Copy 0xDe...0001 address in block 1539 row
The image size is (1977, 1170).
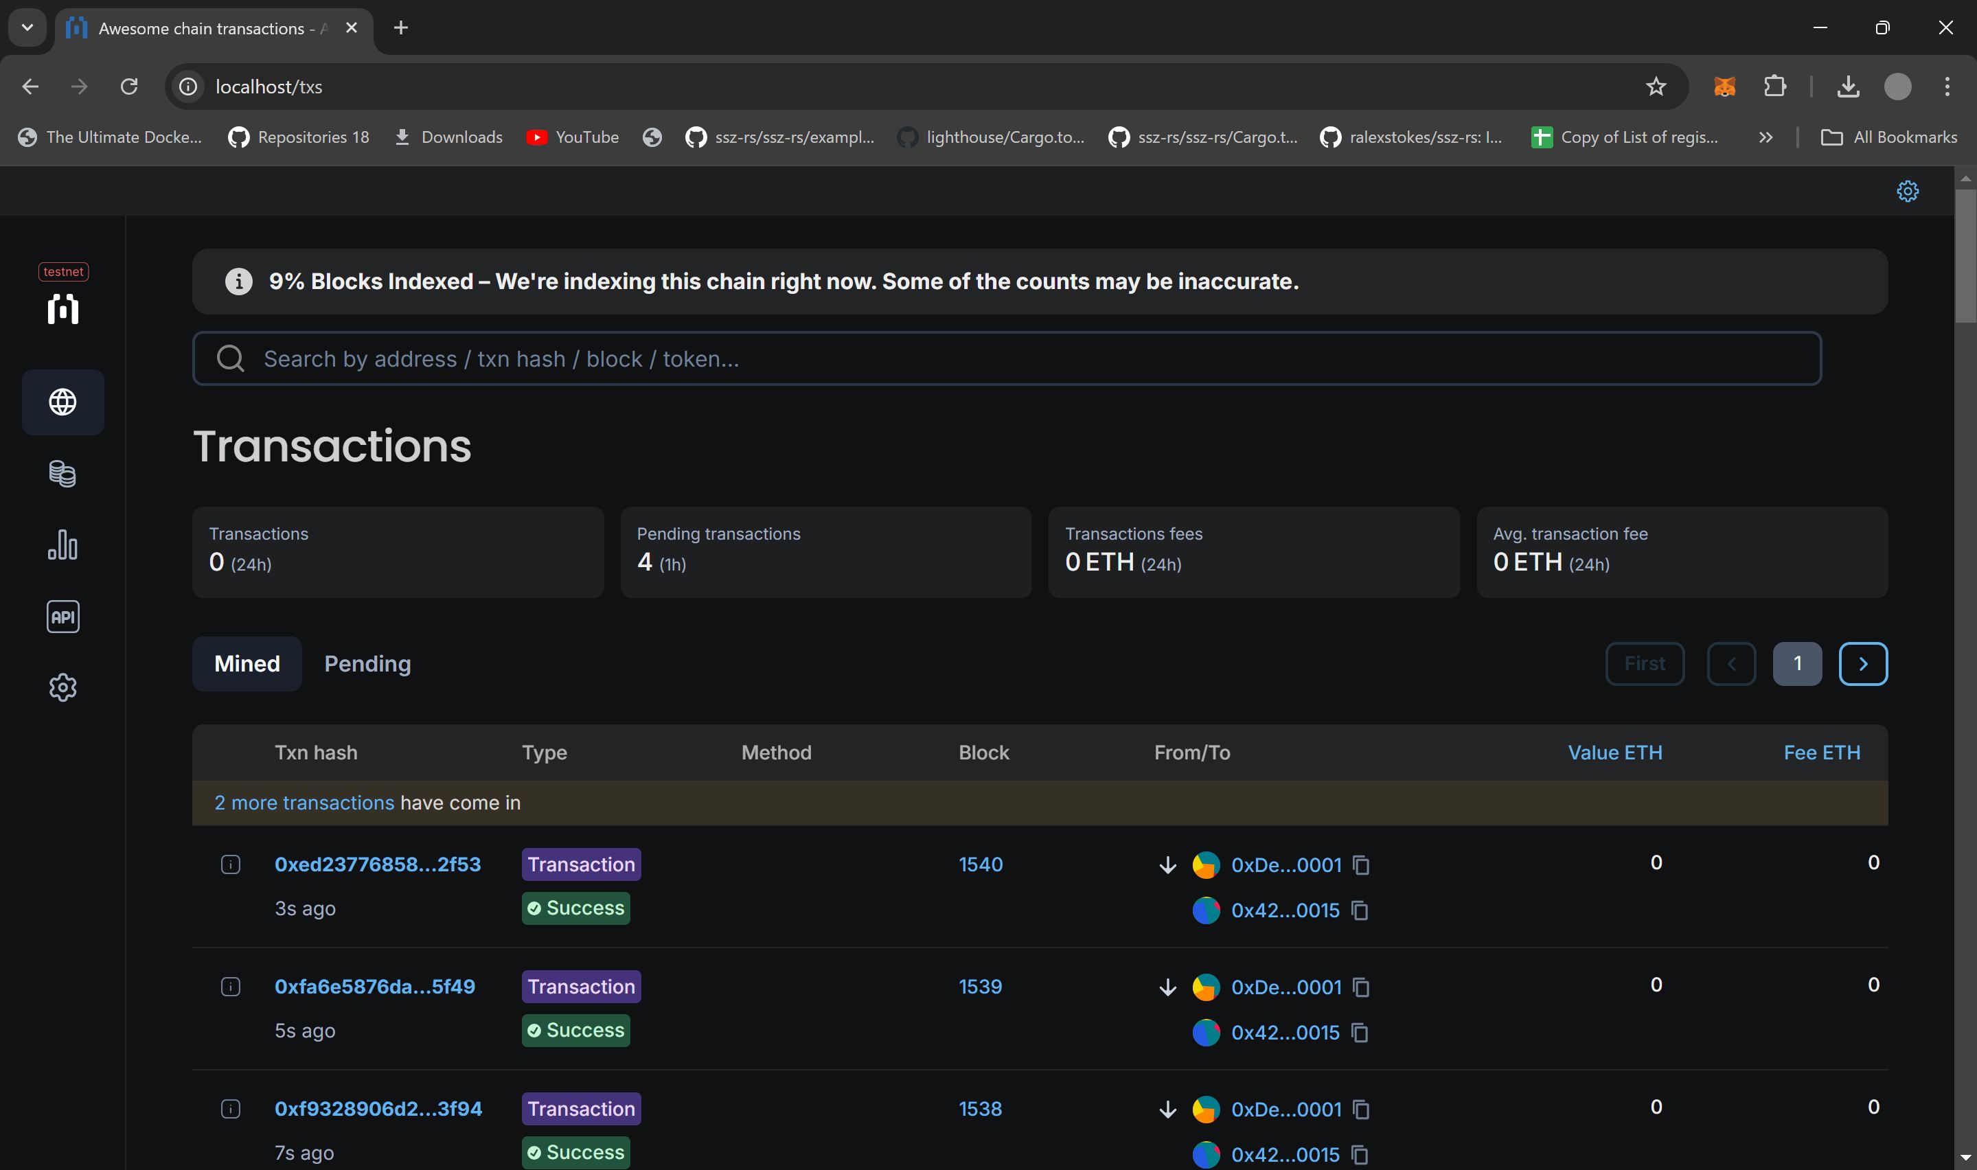pos(1361,987)
